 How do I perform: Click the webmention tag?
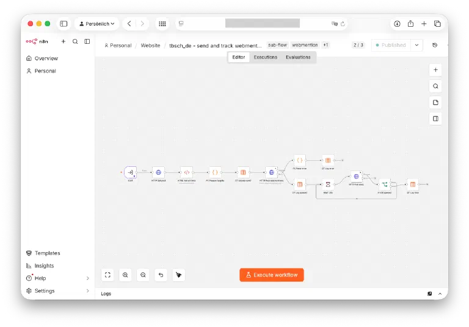[305, 45]
